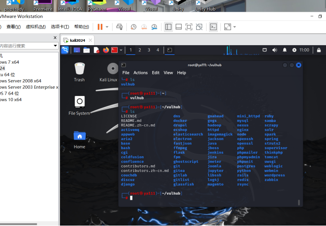The image size is (326, 226).
Task: Open the 选项卡(T) menu
Action: [x=60, y=27]
